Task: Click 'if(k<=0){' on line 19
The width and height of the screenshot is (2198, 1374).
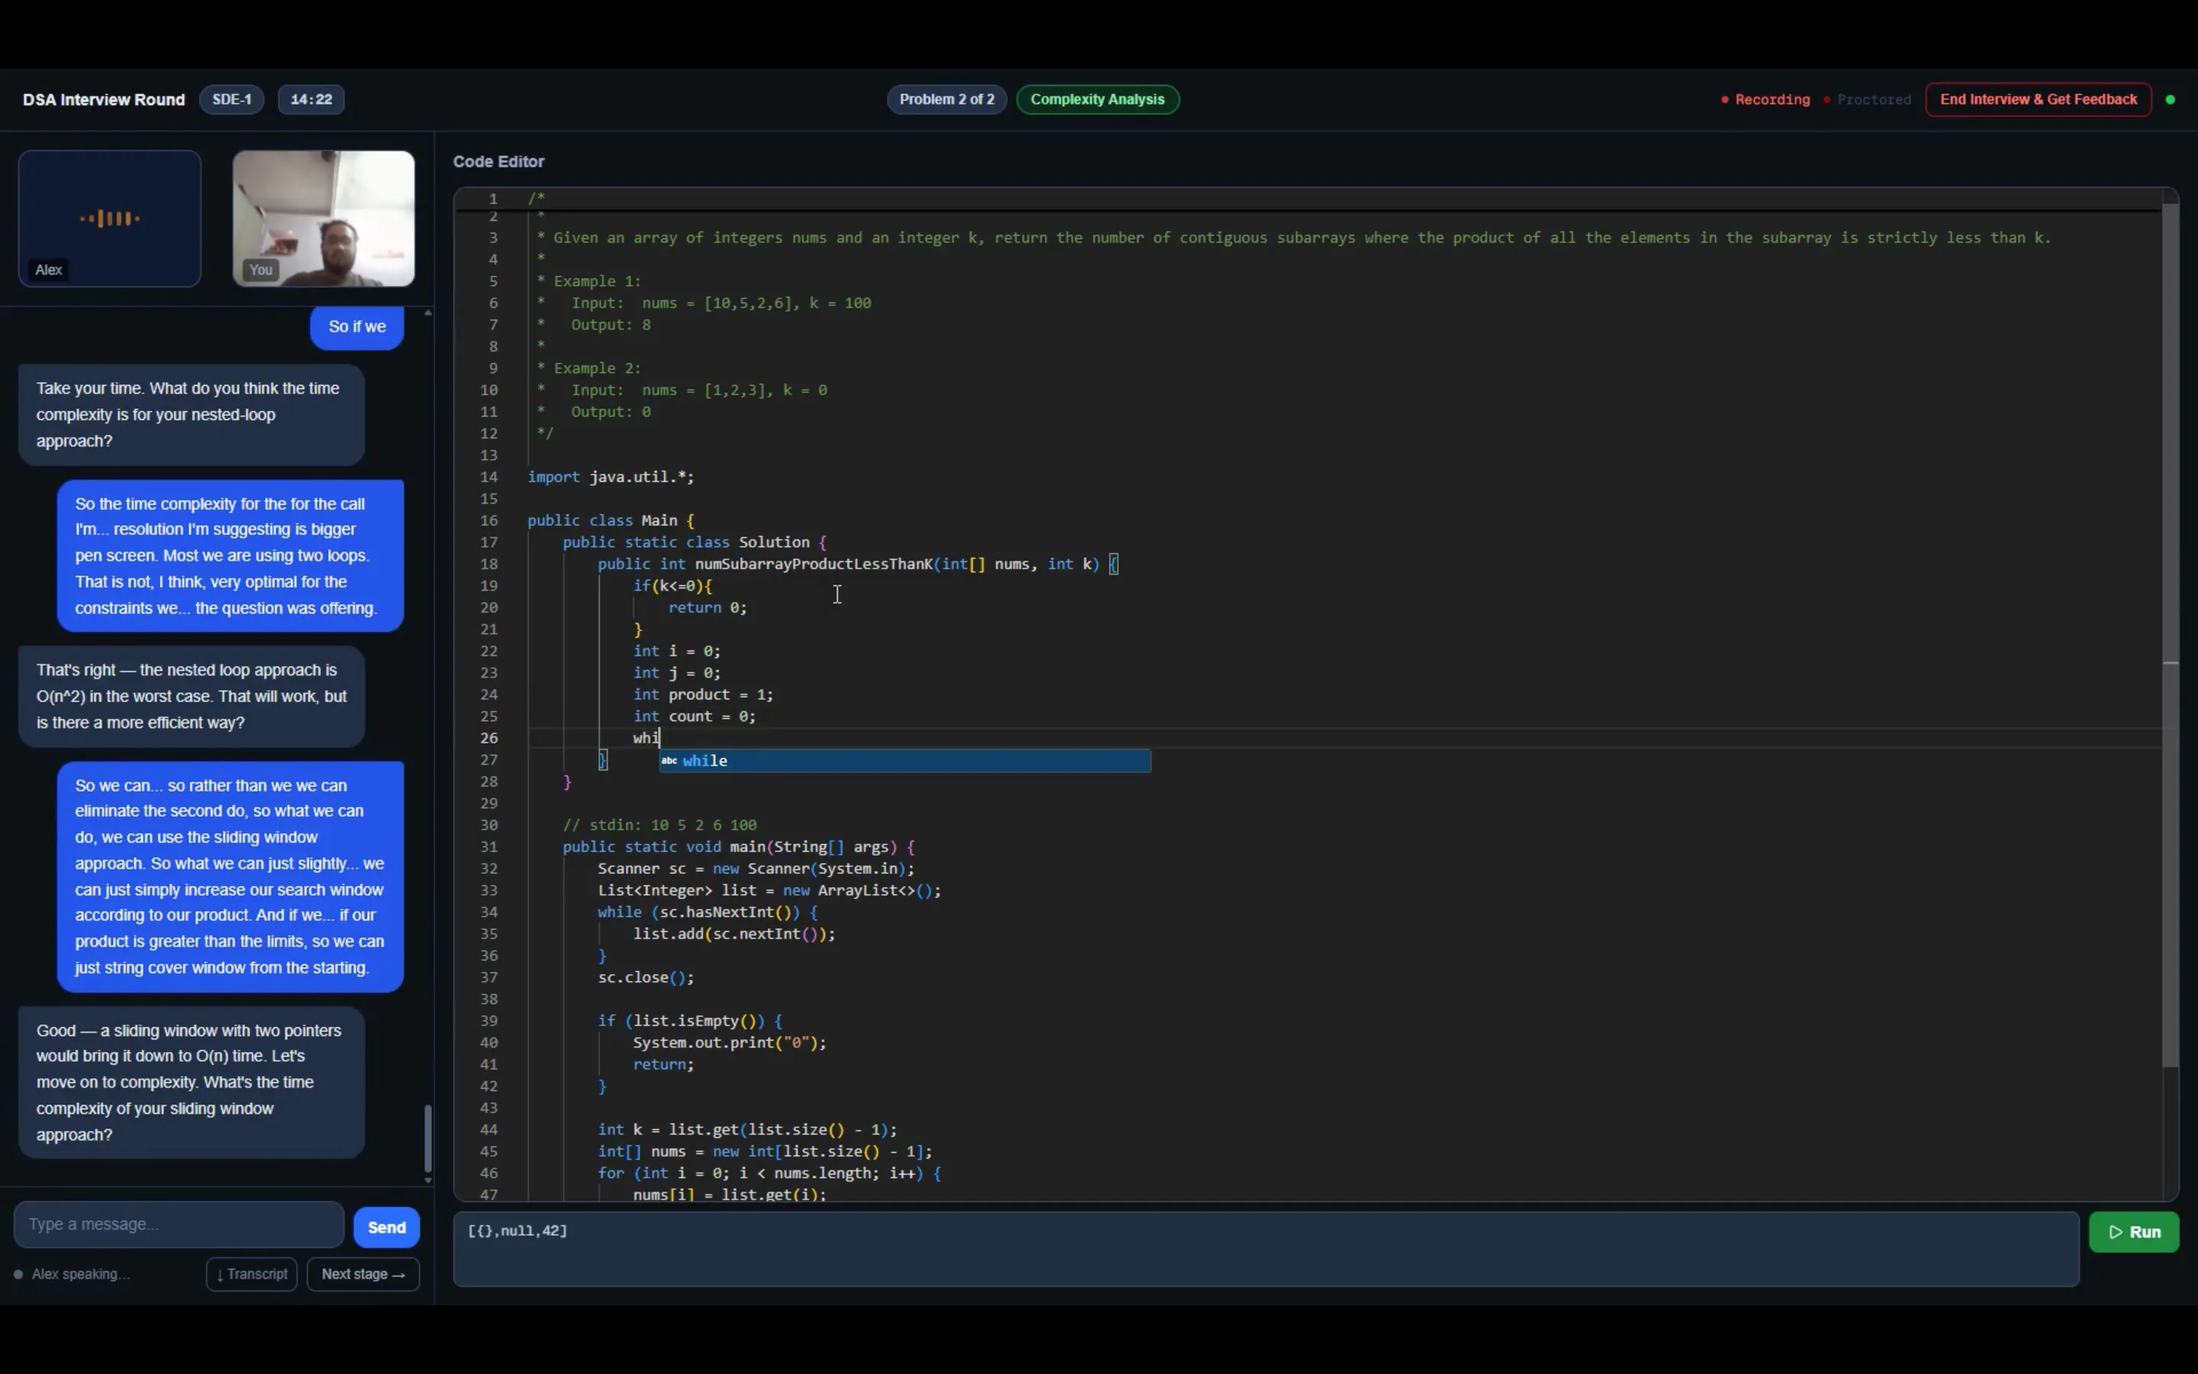Action: click(673, 586)
